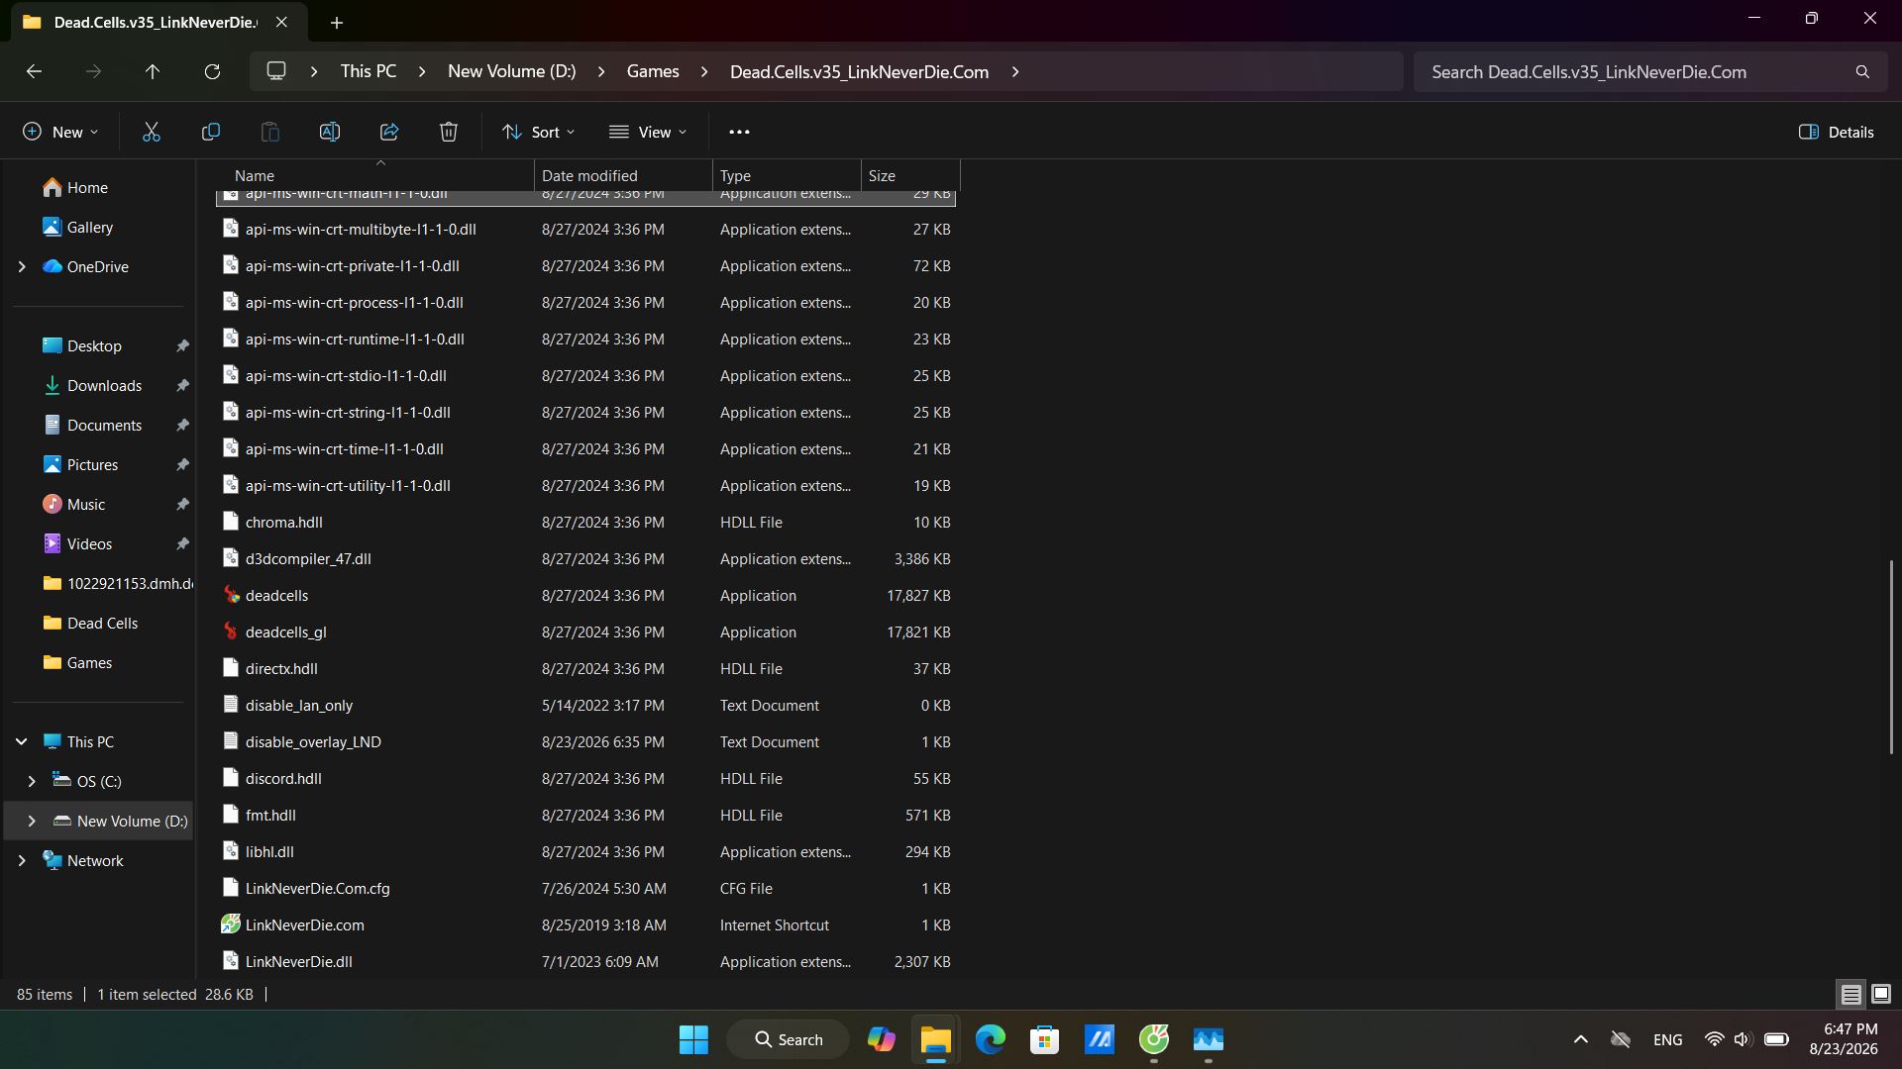Select the LinkNeverDie.Com.cfg file

586,888
